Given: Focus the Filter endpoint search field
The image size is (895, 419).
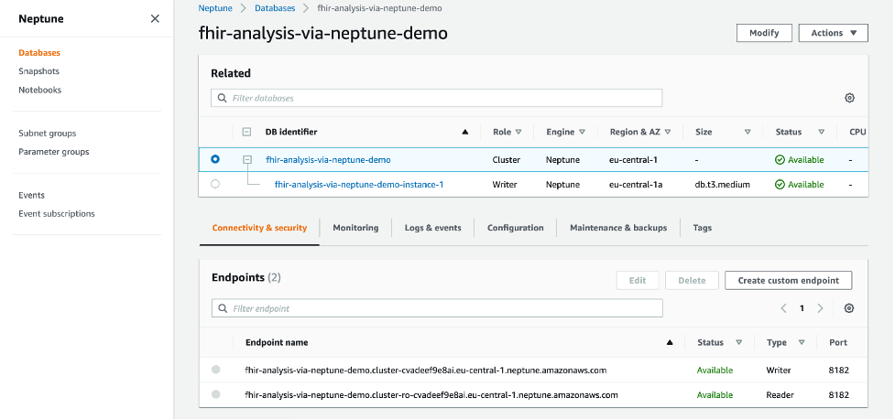Looking at the screenshot, I should tap(437, 308).
